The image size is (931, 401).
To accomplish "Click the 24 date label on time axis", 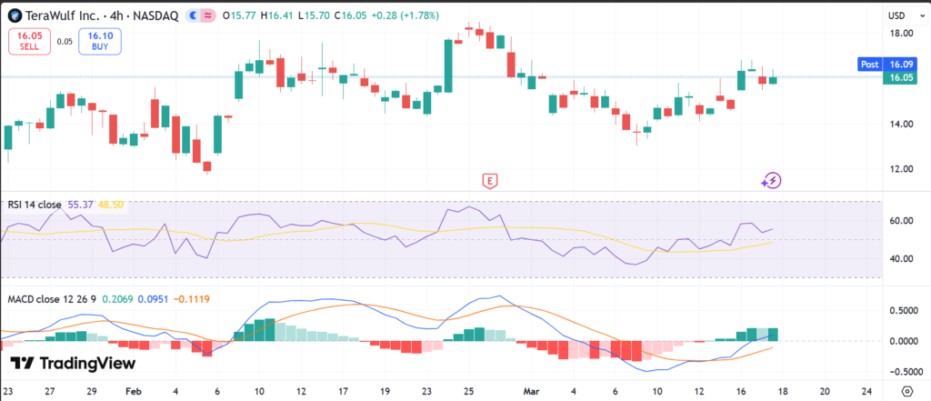I will point(866,392).
